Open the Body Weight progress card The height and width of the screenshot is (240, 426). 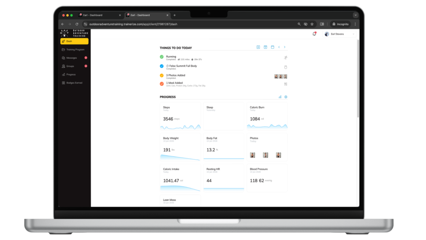click(180, 146)
